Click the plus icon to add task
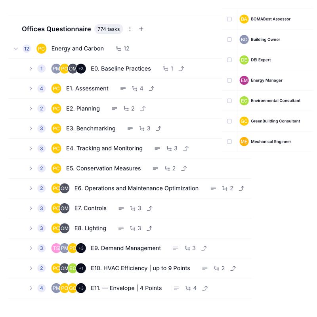317x317 pixels. click(x=141, y=29)
